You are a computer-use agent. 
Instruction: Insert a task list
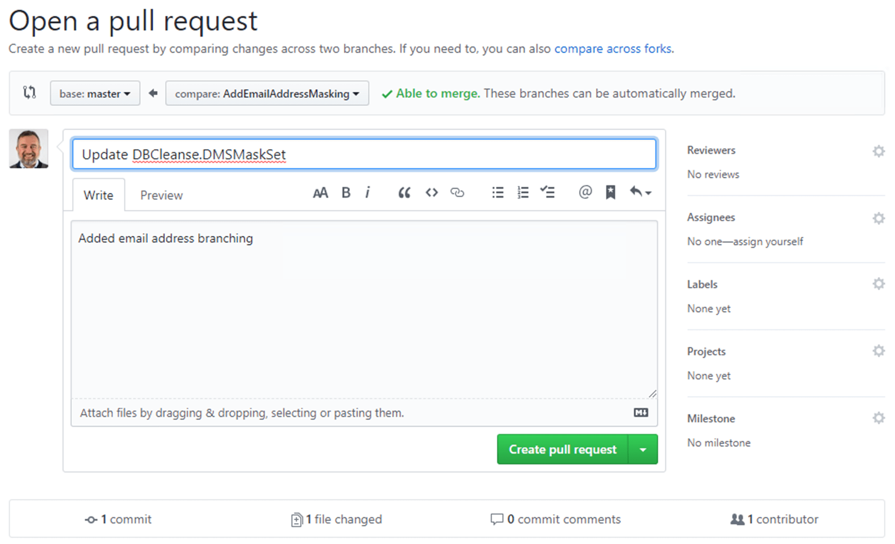tap(547, 193)
